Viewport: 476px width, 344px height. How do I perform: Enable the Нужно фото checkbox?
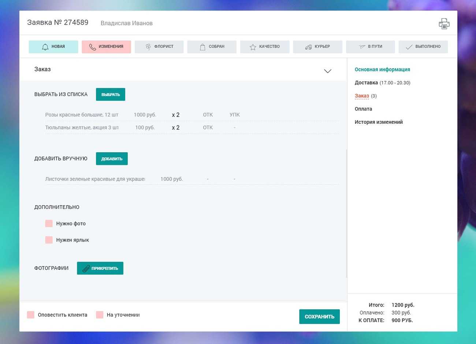pos(49,223)
